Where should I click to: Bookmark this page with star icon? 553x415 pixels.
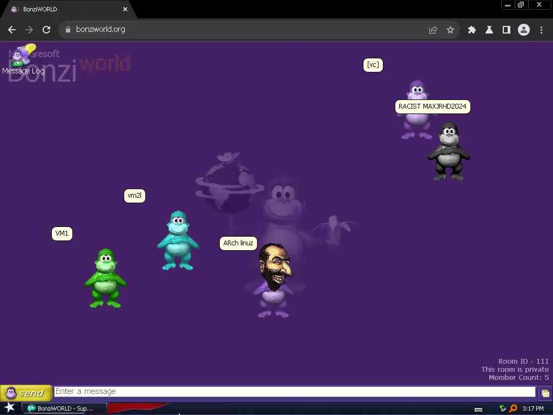pyautogui.click(x=450, y=30)
